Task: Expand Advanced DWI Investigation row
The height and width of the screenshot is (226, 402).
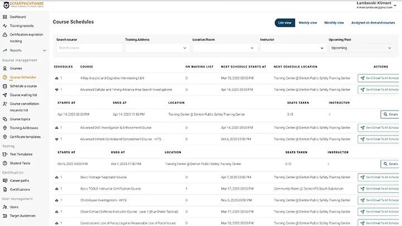Action: (56, 128)
